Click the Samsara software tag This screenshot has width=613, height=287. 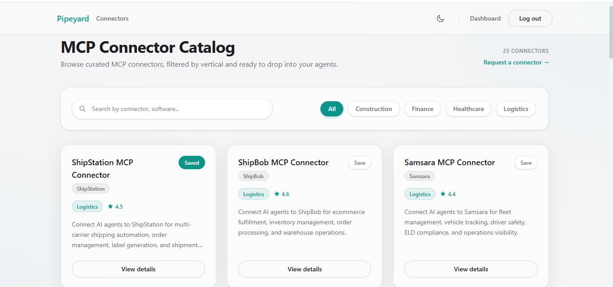(420, 176)
